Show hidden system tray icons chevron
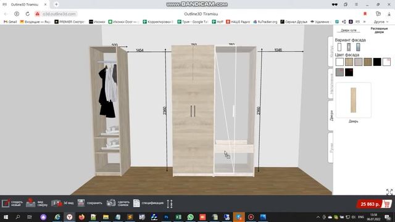Viewport: 395px width, 222px height. [318, 217]
